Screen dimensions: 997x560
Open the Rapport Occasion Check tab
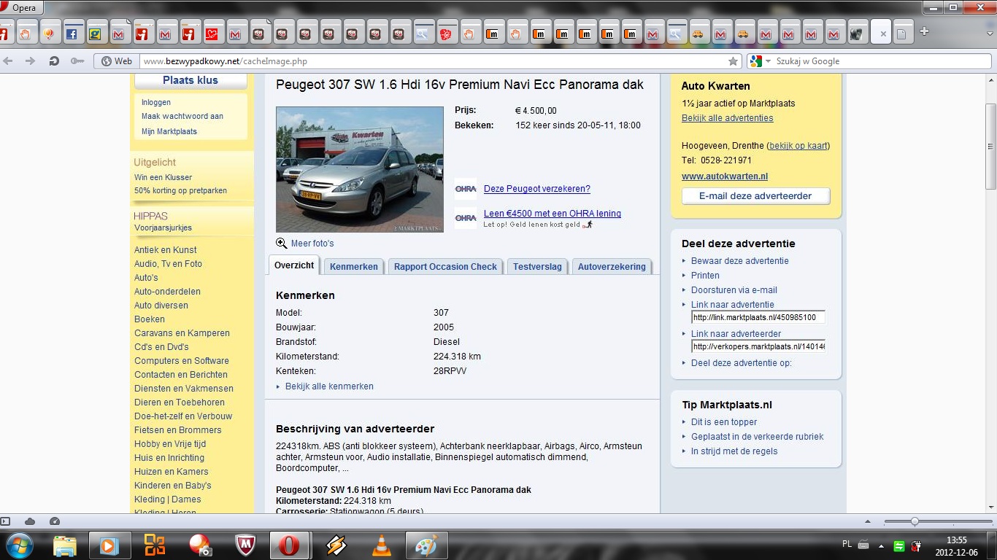pos(445,267)
